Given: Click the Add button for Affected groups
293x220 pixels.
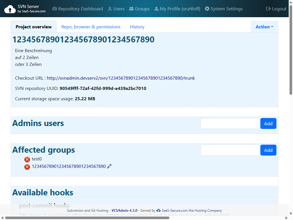Looking at the screenshot, I should 268,150.
